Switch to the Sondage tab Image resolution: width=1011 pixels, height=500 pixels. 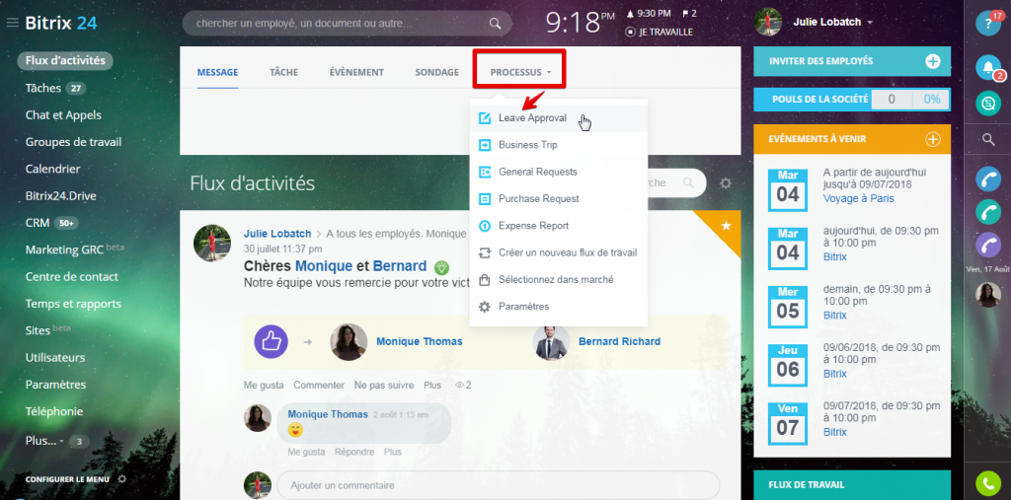click(x=437, y=72)
